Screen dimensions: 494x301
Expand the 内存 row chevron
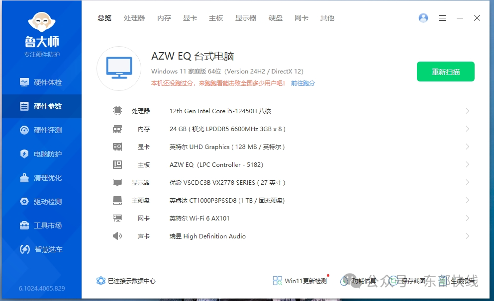[x=468, y=129]
